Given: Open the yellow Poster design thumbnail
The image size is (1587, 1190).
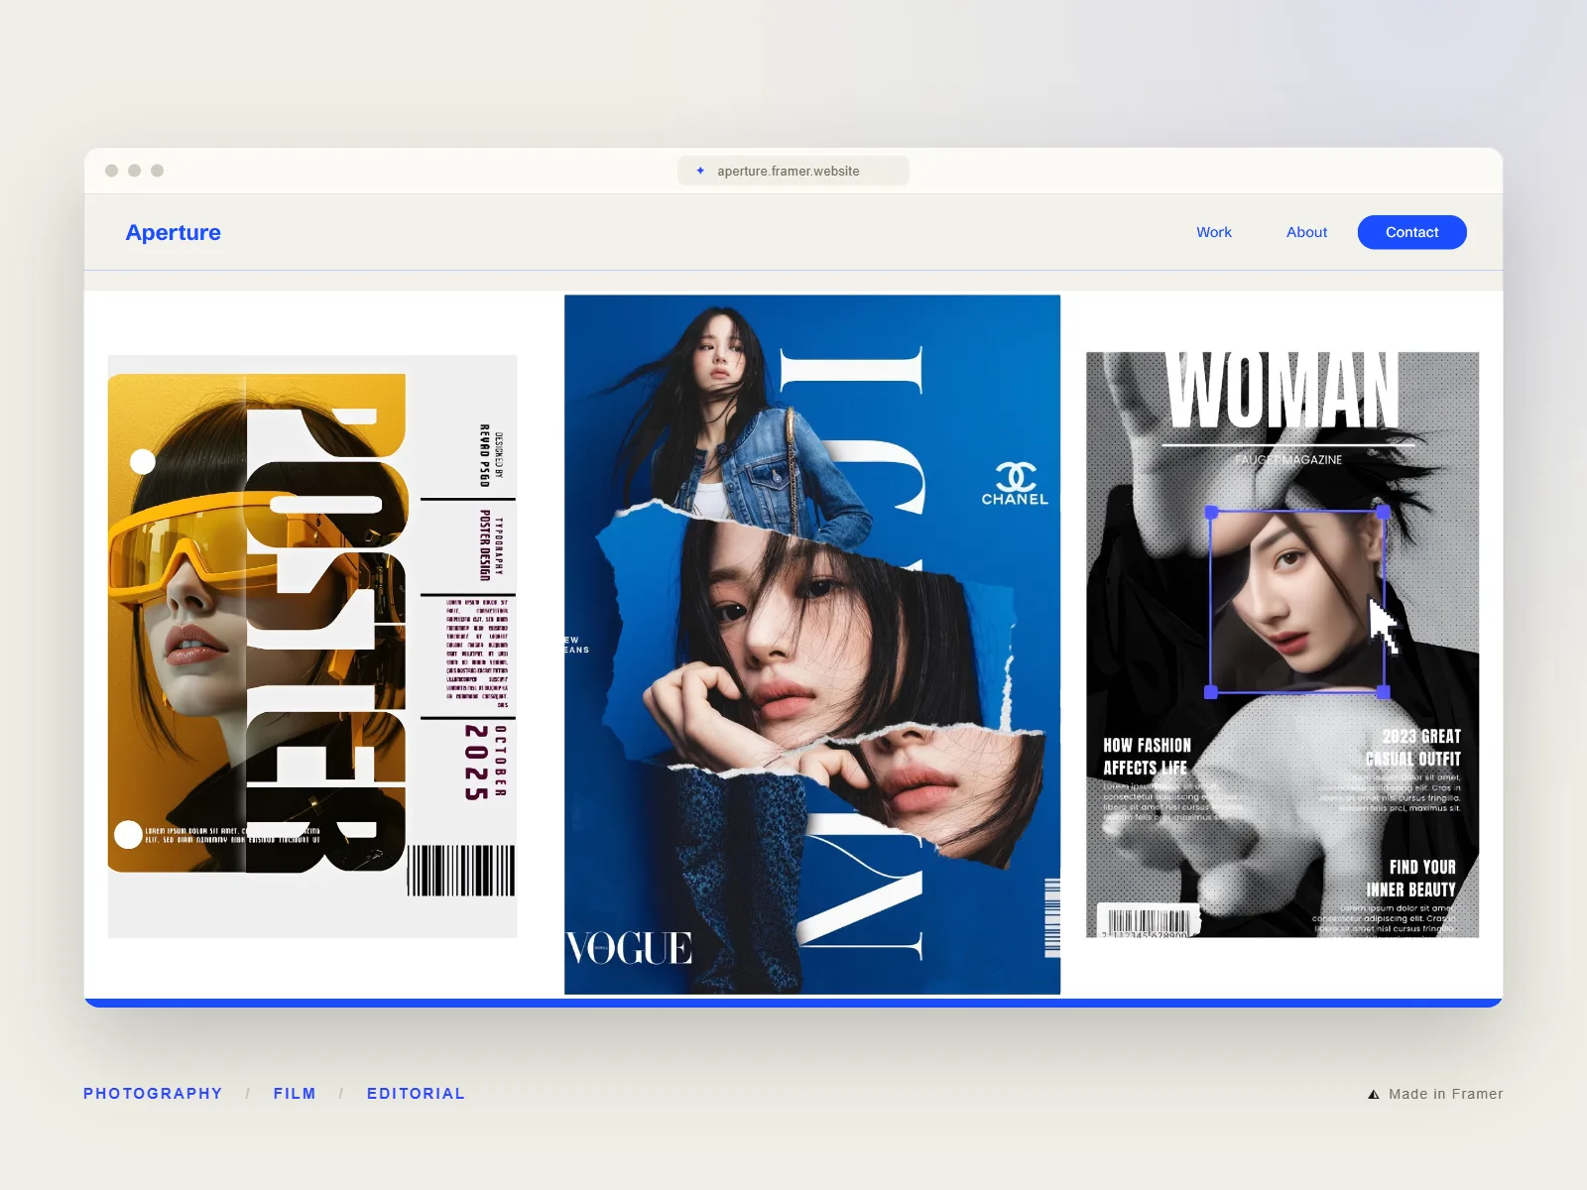Looking at the screenshot, I should pyautogui.click(x=312, y=646).
